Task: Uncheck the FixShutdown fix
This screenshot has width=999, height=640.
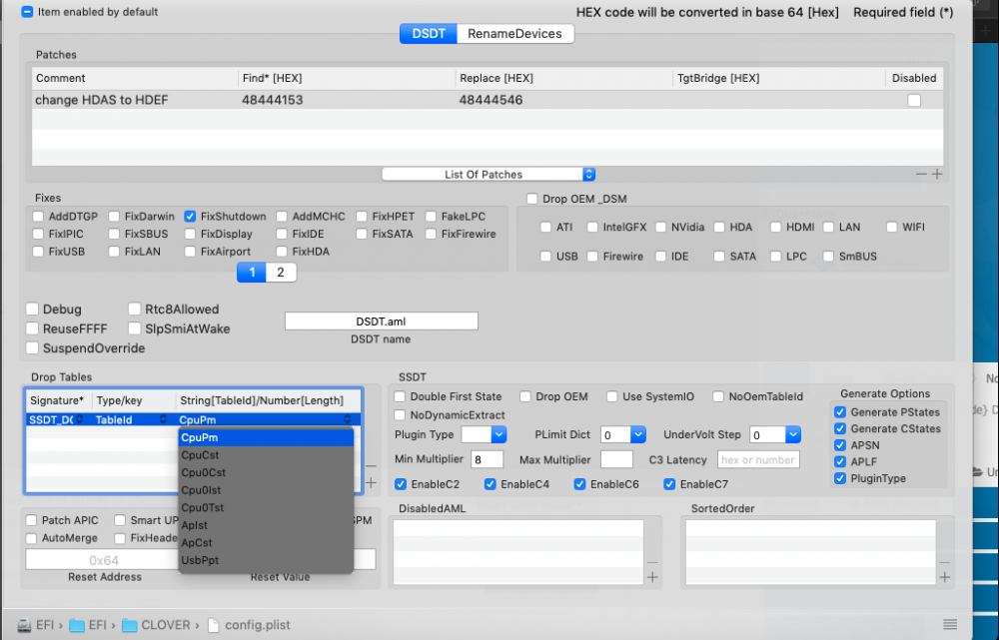Action: click(x=190, y=217)
